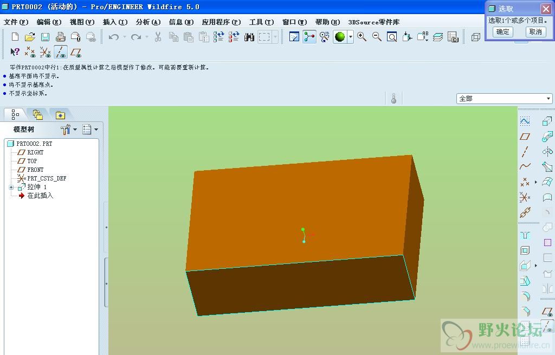Click the Zoom Out magnifier

377,37
